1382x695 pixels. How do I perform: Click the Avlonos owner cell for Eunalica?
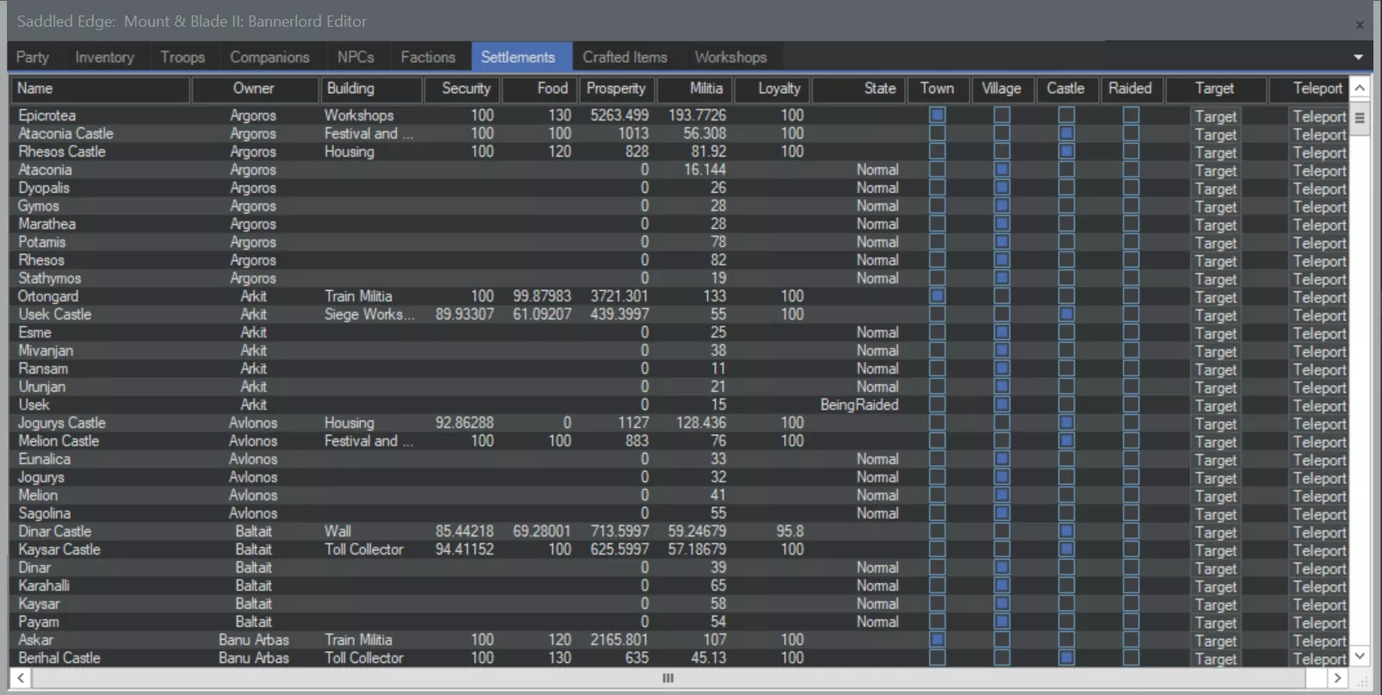pyautogui.click(x=253, y=459)
